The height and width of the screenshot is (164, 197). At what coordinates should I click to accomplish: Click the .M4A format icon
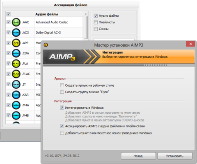[16, 105]
